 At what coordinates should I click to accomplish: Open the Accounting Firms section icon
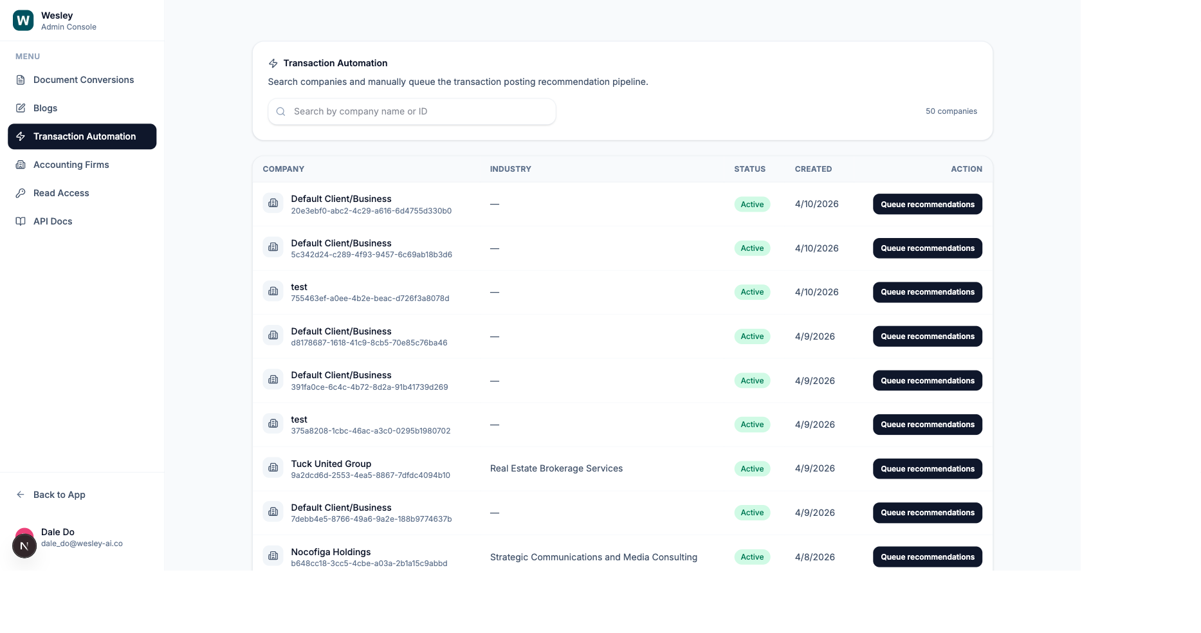[x=21, y=165]
